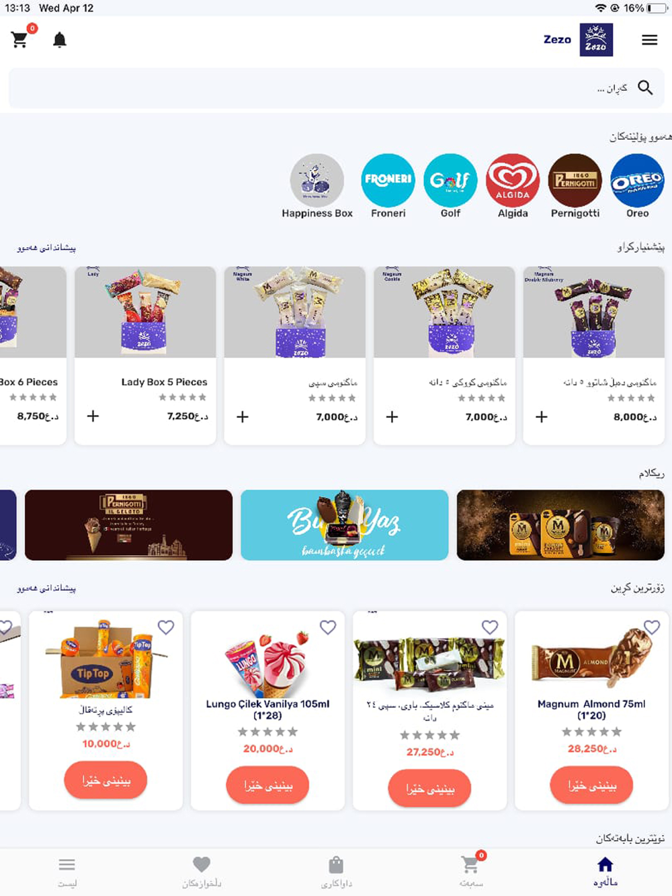Screen dimensions: 672x896
Task: Open the shopping cart icon at top
Action: pyautogui.click(x=20, y=40)
